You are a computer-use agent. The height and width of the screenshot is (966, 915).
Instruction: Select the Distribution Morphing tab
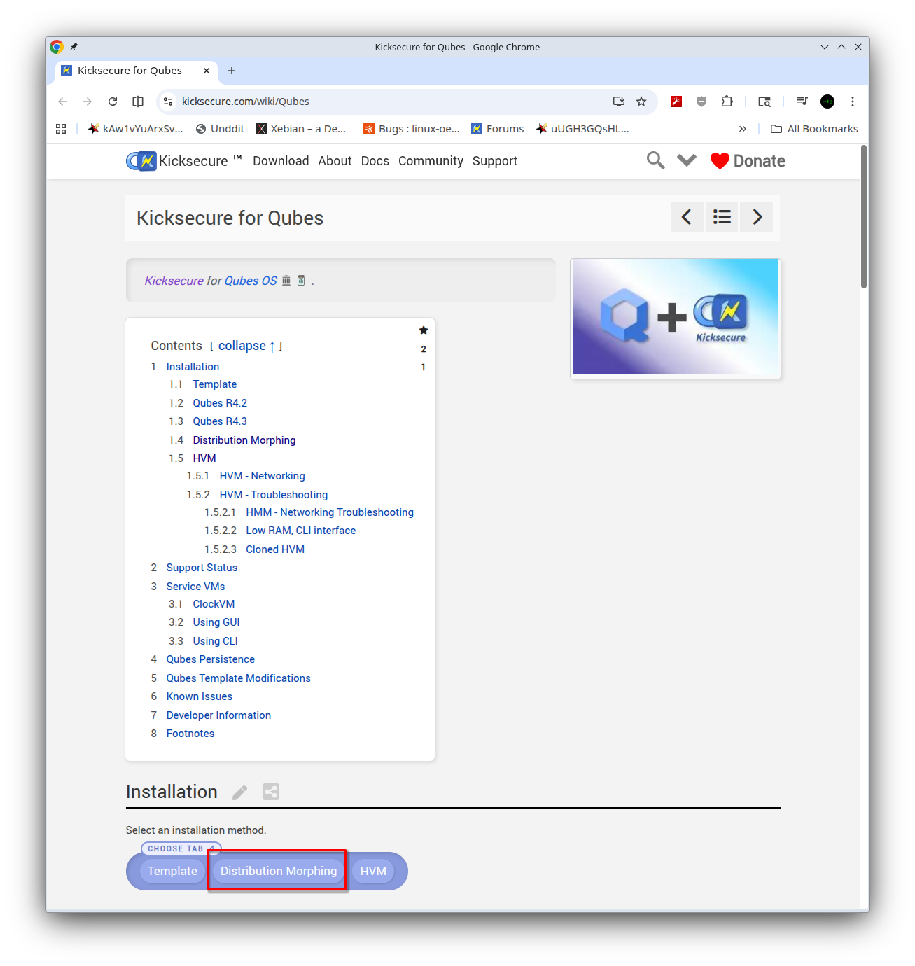(279, 871)
